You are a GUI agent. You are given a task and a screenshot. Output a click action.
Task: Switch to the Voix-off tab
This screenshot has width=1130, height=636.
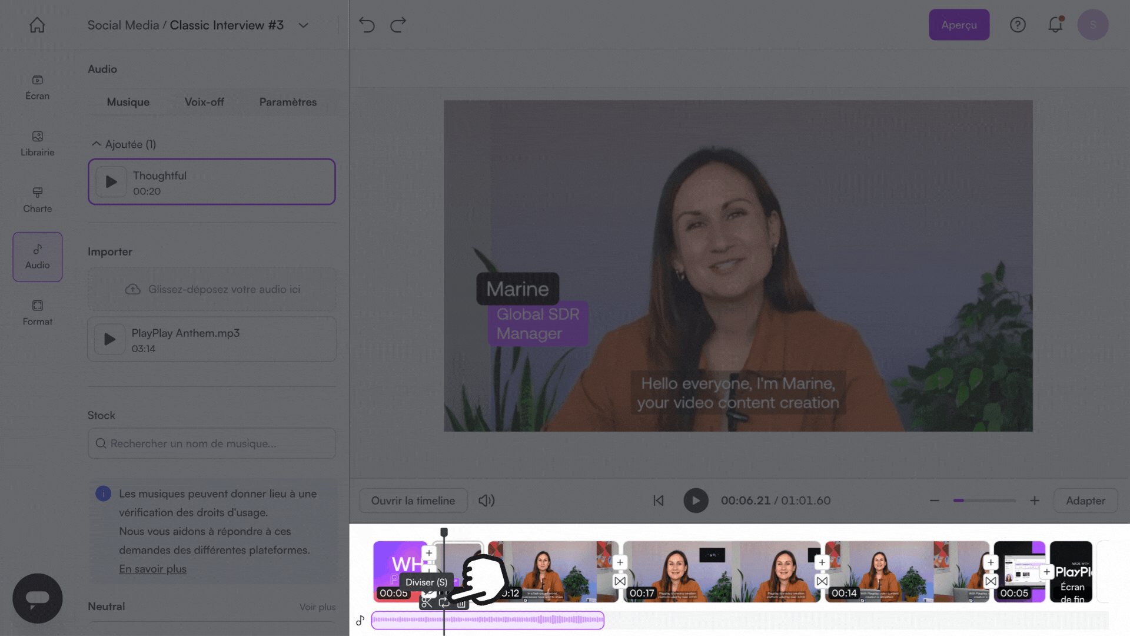click(204, 102)
